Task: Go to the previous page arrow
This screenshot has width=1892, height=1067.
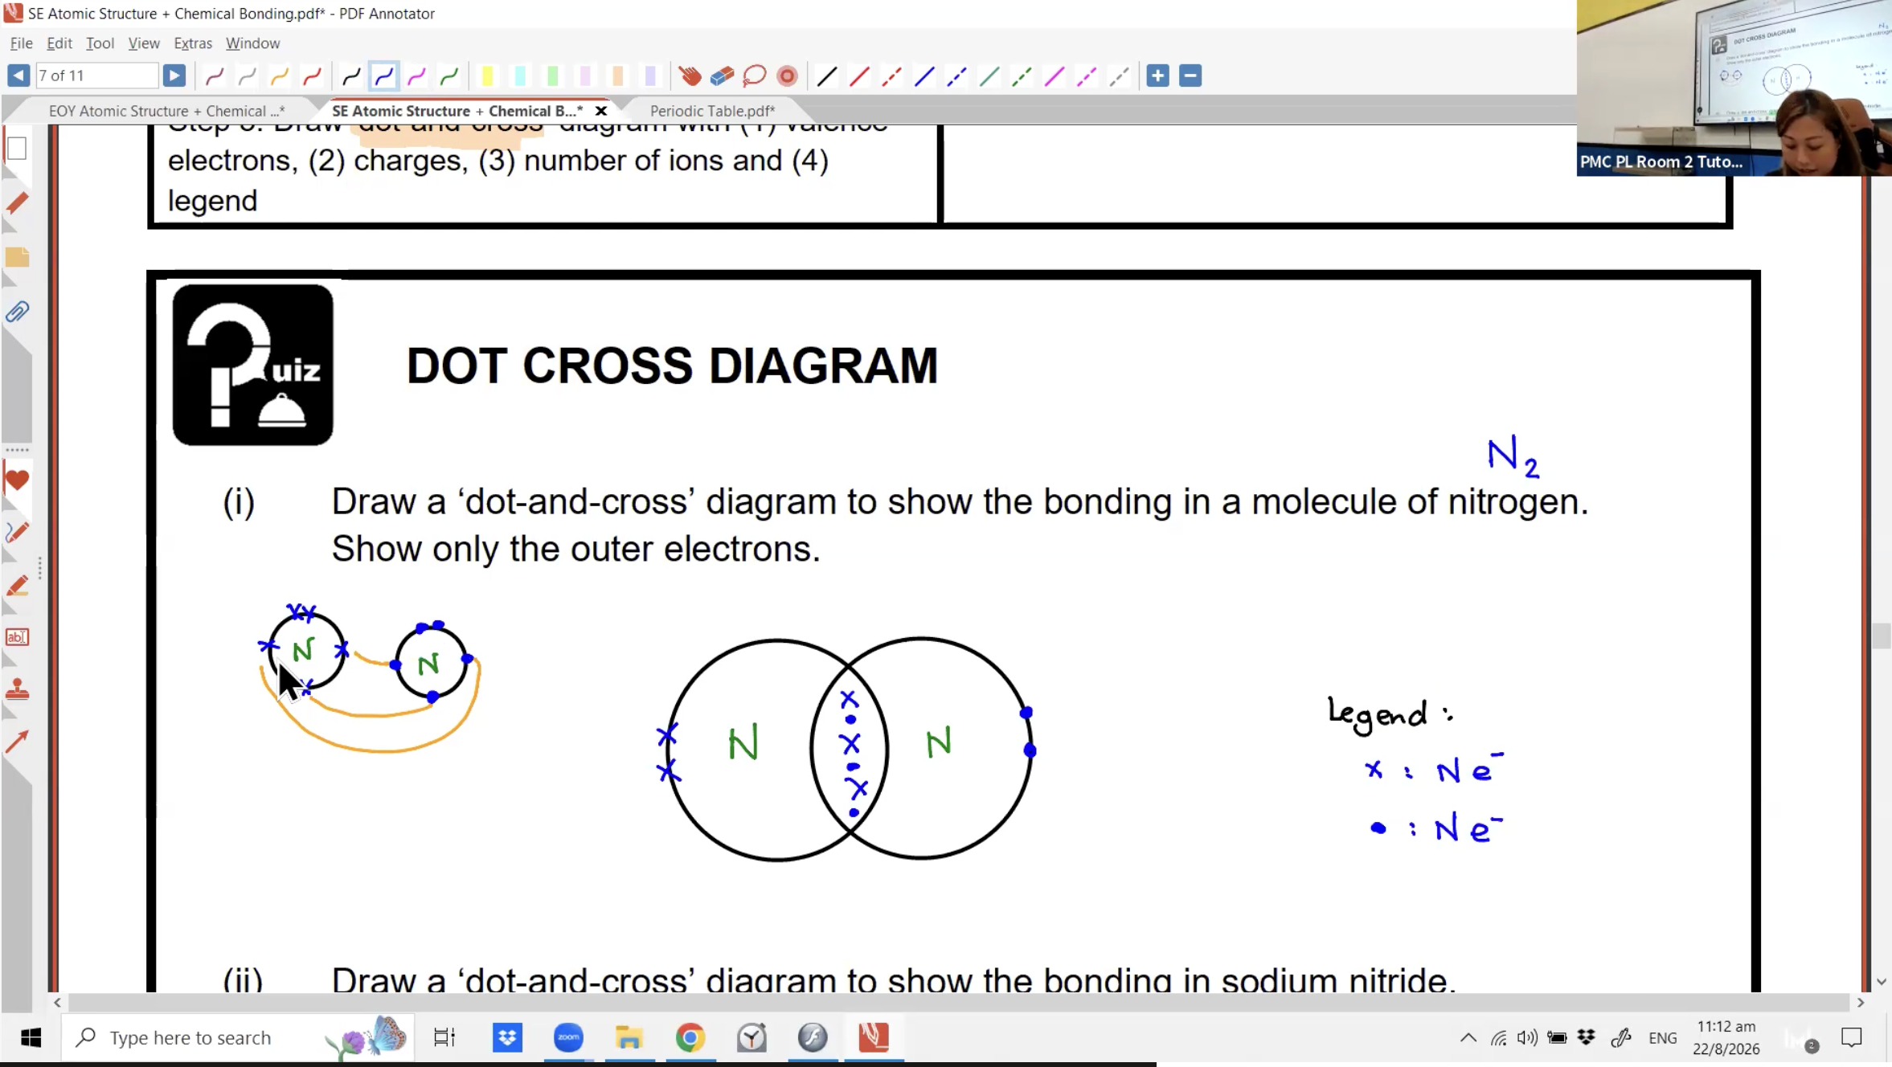Action: (18, 76)
